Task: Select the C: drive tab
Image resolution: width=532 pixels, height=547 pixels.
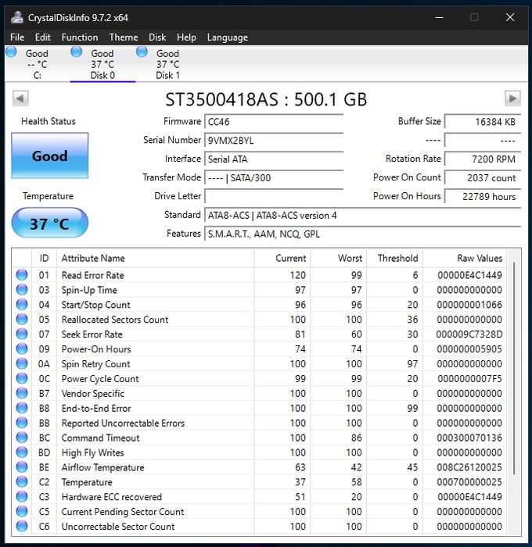Action: tap(37, 64)
